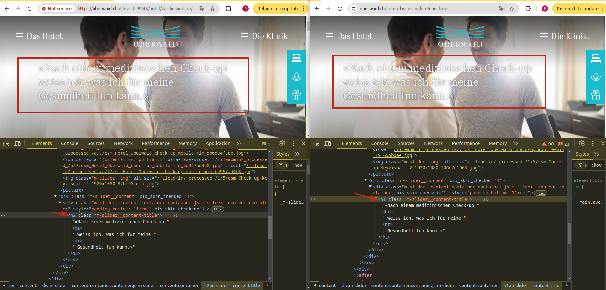Screen dimensions: 606x290
Task: Open profile avatar in the left browser window
Action: [x=246, y=9]
